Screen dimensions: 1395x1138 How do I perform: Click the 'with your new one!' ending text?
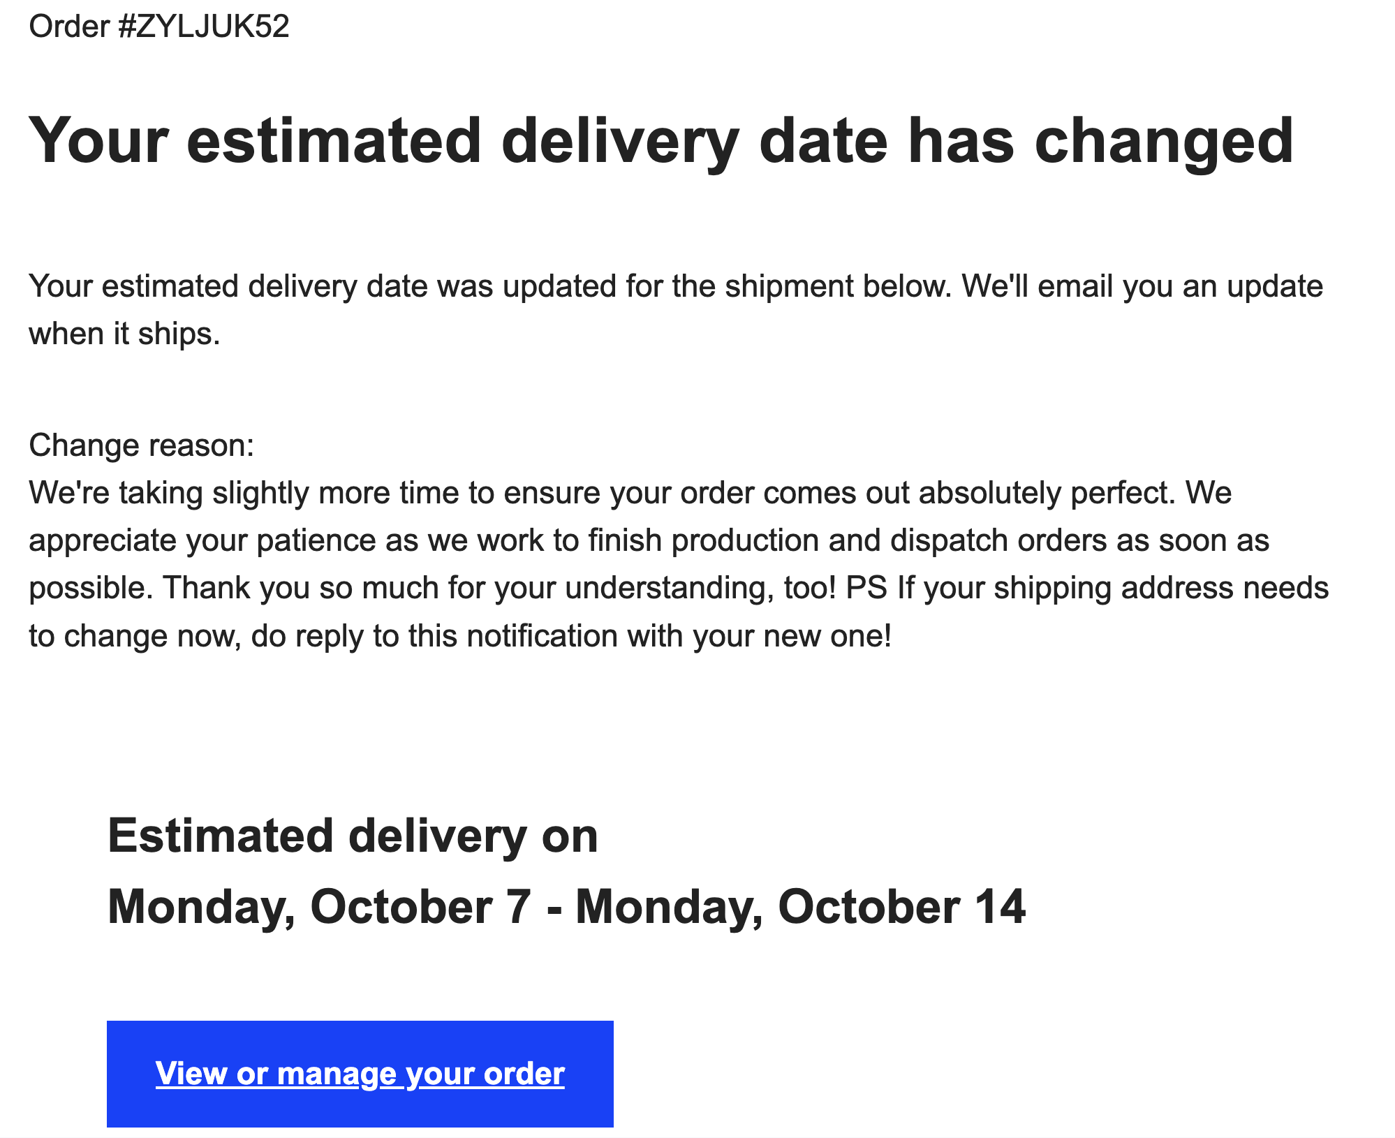(x=759, y=636)
